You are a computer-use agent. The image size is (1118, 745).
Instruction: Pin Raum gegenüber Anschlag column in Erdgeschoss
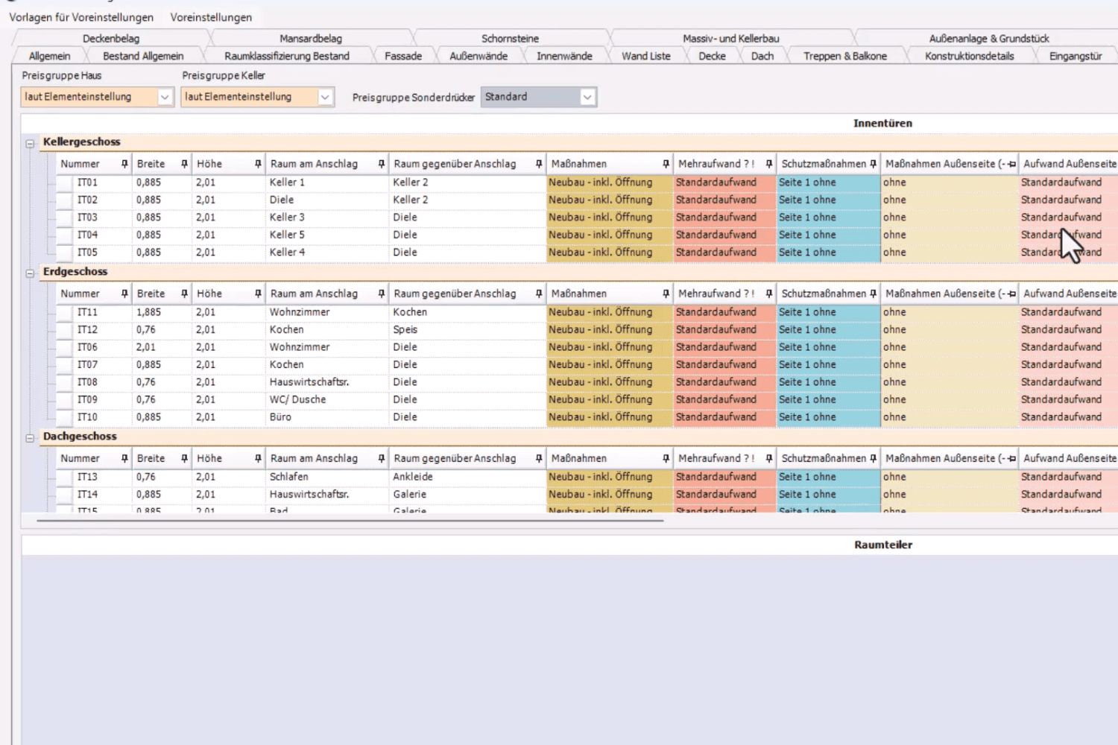pyautogui.click(x=538, y=294)
